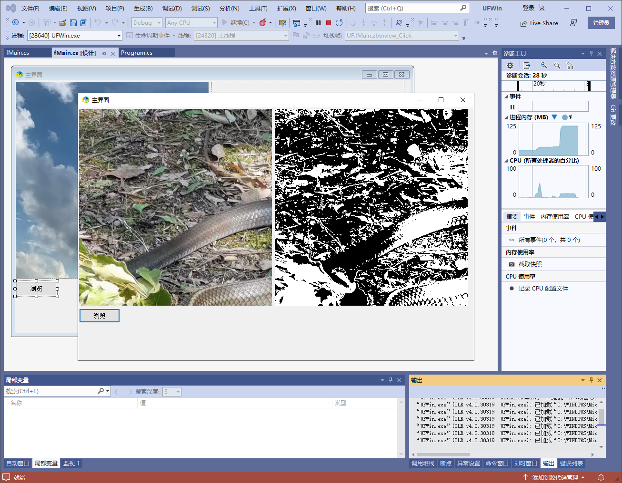Click the search magnifier in Locals search box
Image resolution: width=622 pixels, height=483 pixels.
tap(100, 391)
